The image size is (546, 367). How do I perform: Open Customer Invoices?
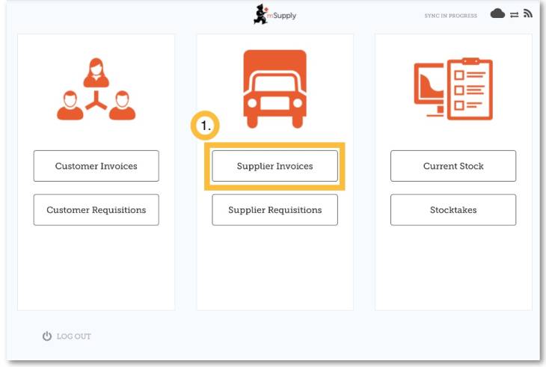pos(96,166)
